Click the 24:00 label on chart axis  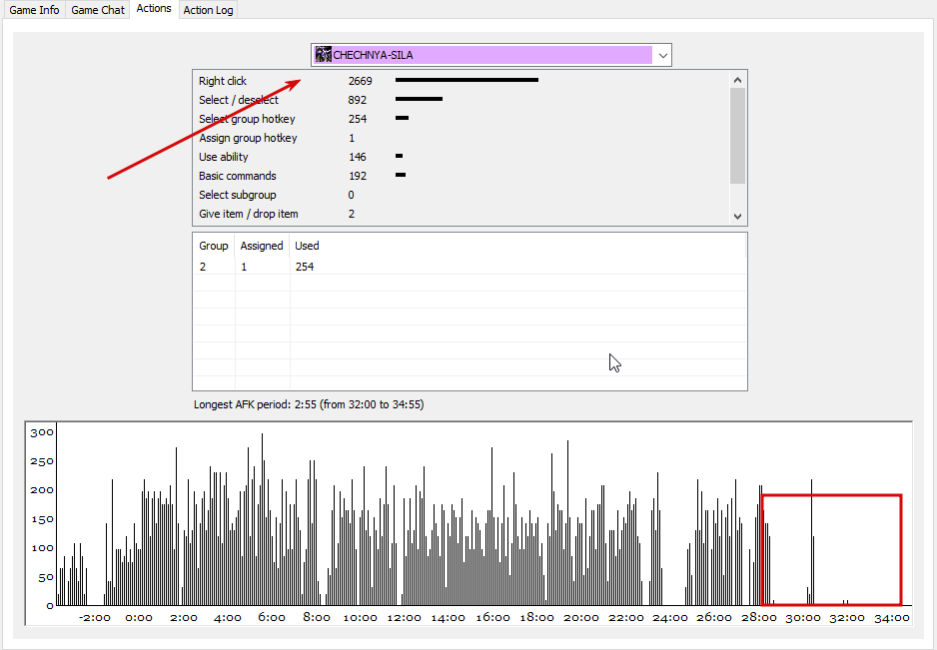pyautogui.click(x=670, y=618)
